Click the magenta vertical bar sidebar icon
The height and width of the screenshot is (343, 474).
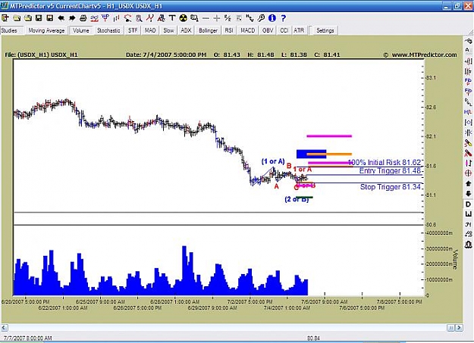click(x=468, y=163)
